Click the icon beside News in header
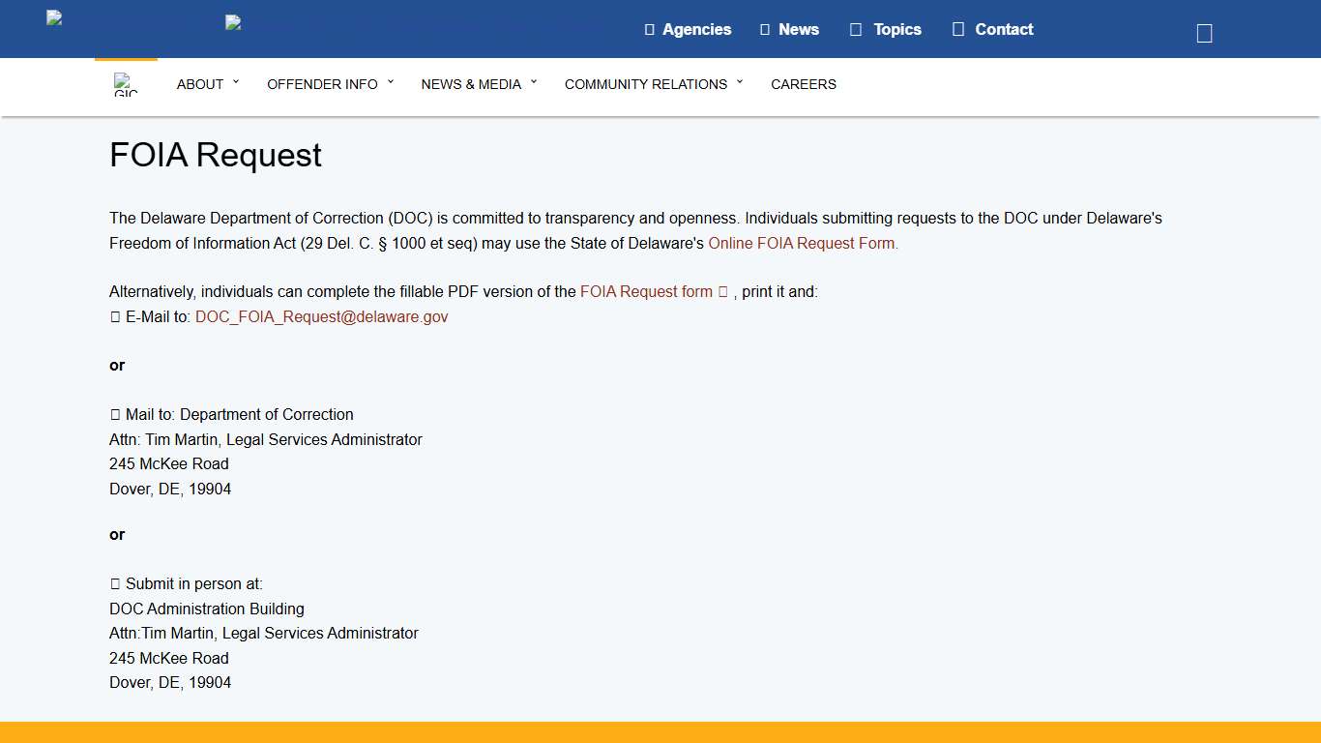The image size is (1321, 743). 765,30
